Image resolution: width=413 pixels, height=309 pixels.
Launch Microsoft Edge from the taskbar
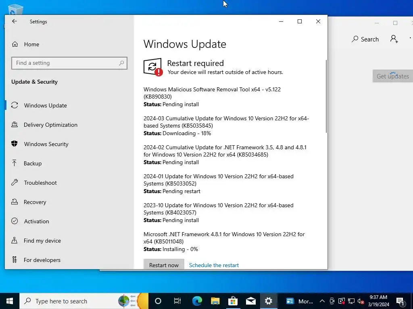click(197, 301)
